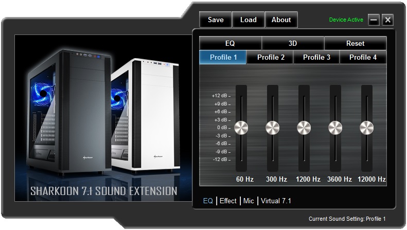This screenshot has height=230, width=407.
Task: Click the 0 dB scale label
Action: [222, 128]
